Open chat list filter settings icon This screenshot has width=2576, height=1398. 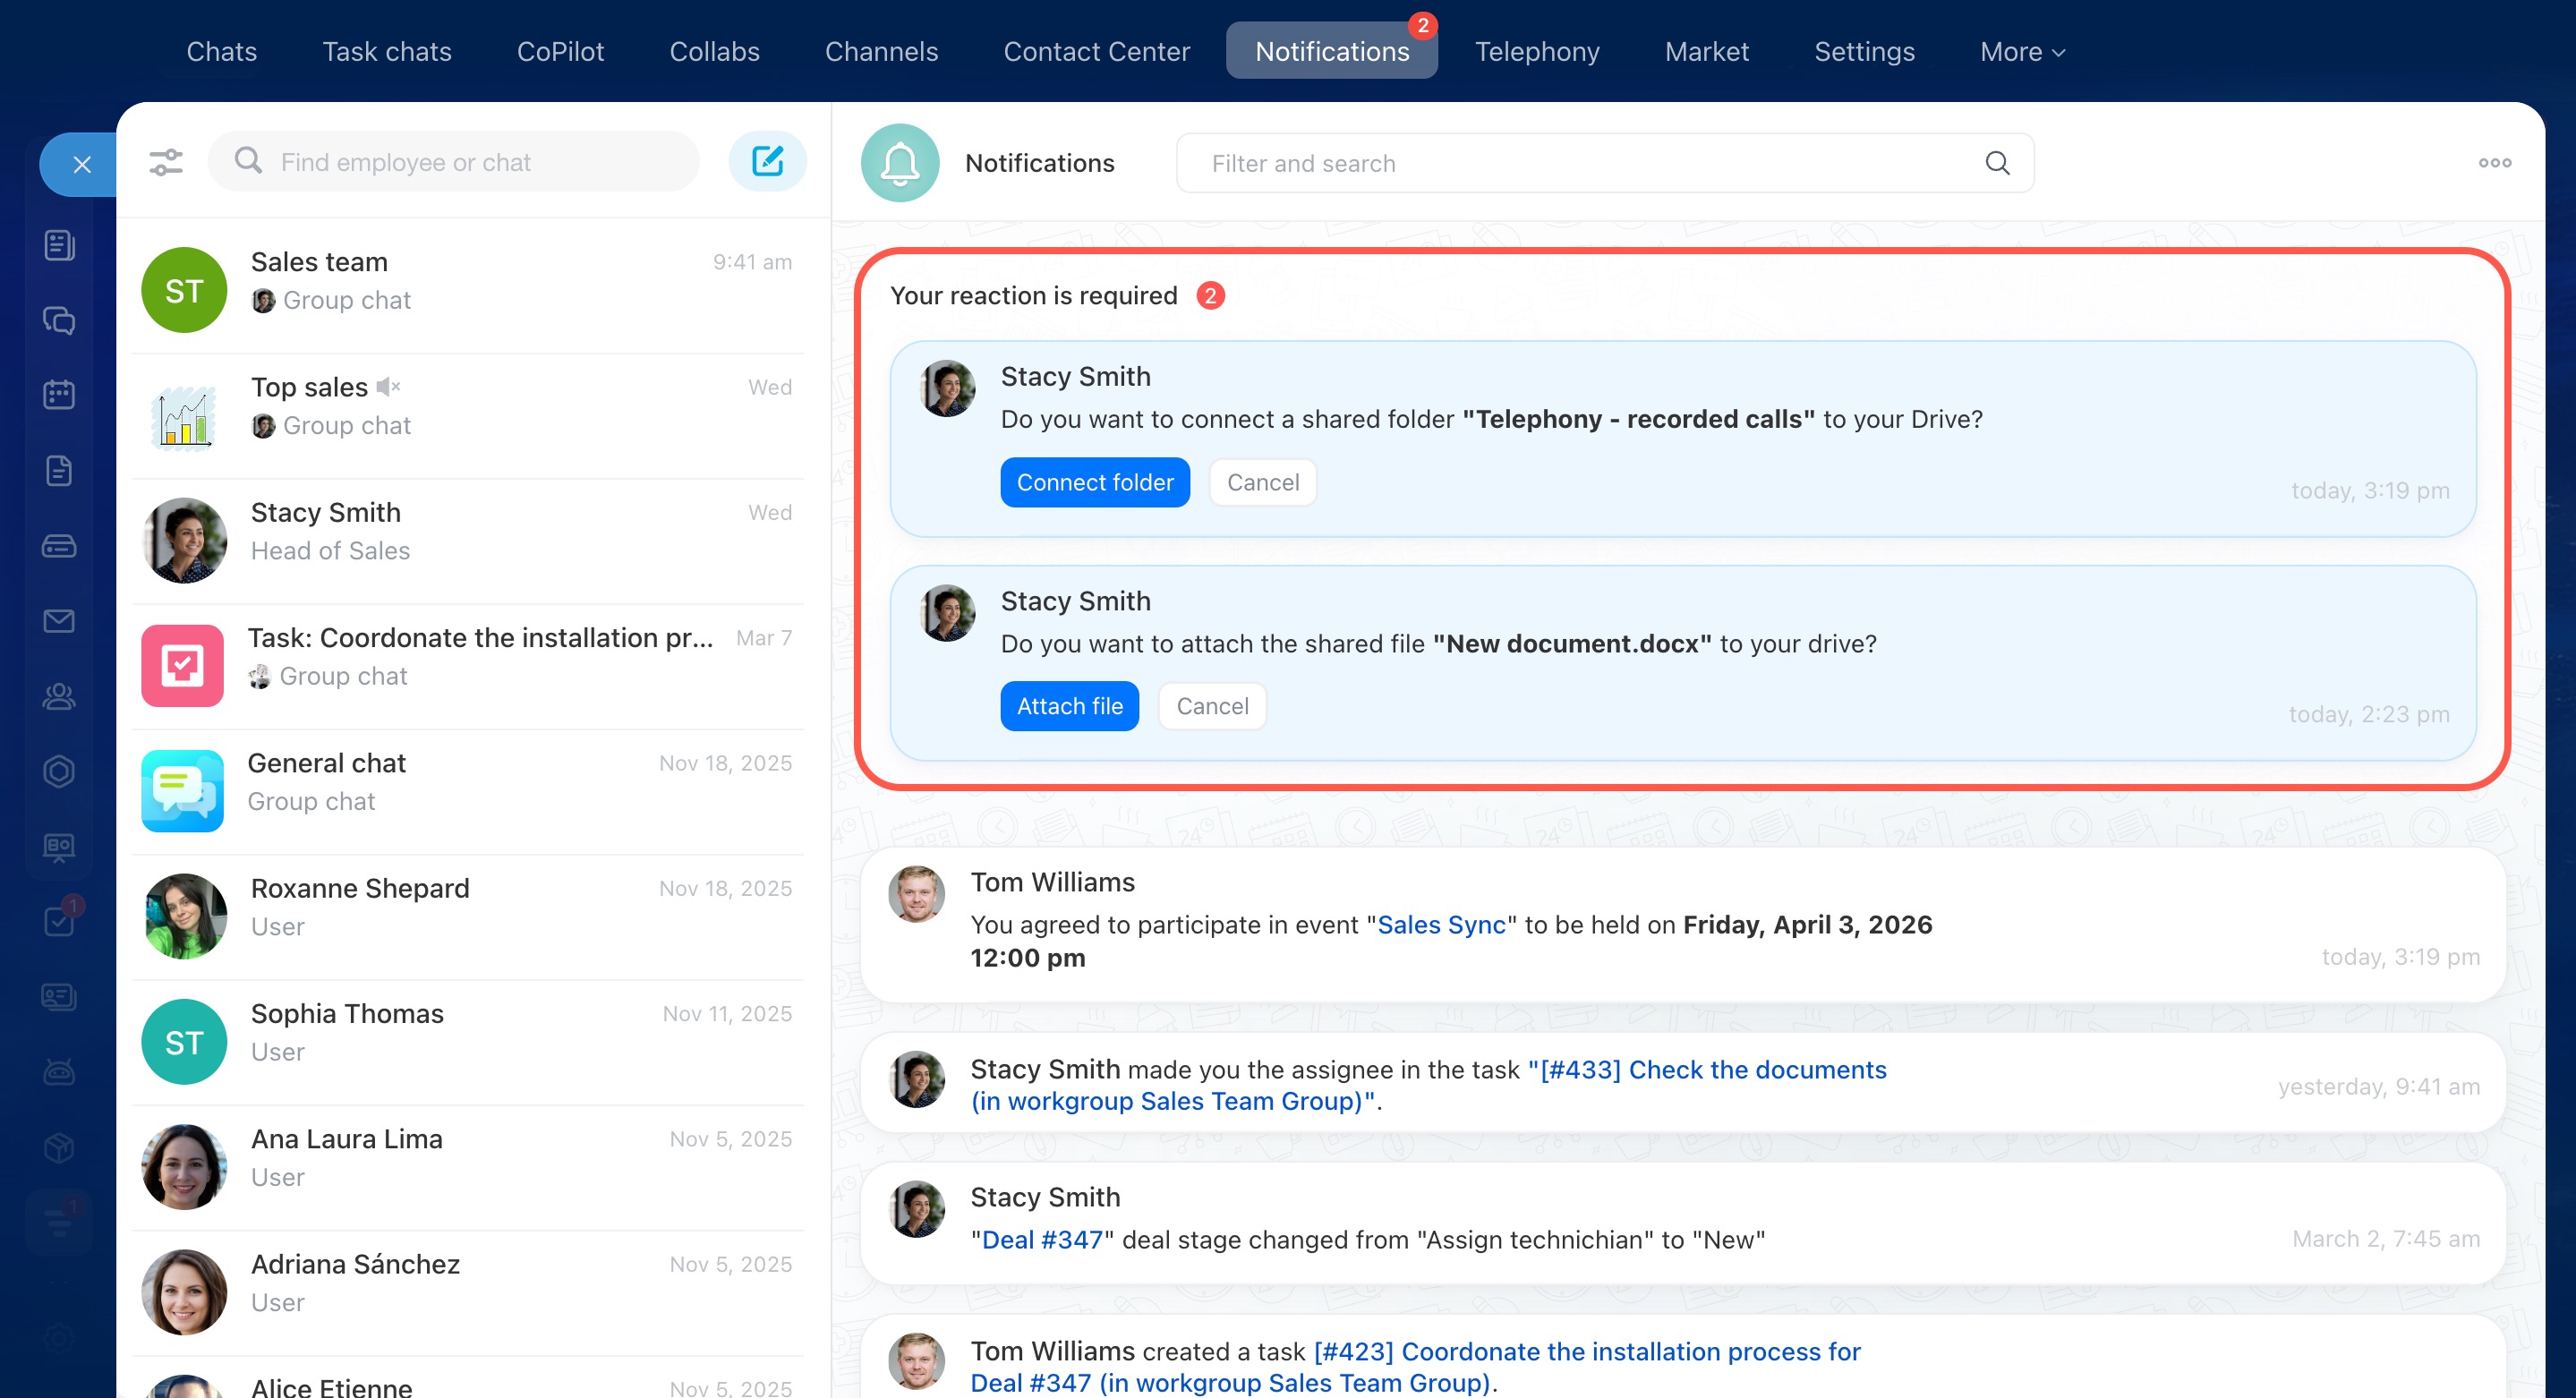(x=166, y=162)
